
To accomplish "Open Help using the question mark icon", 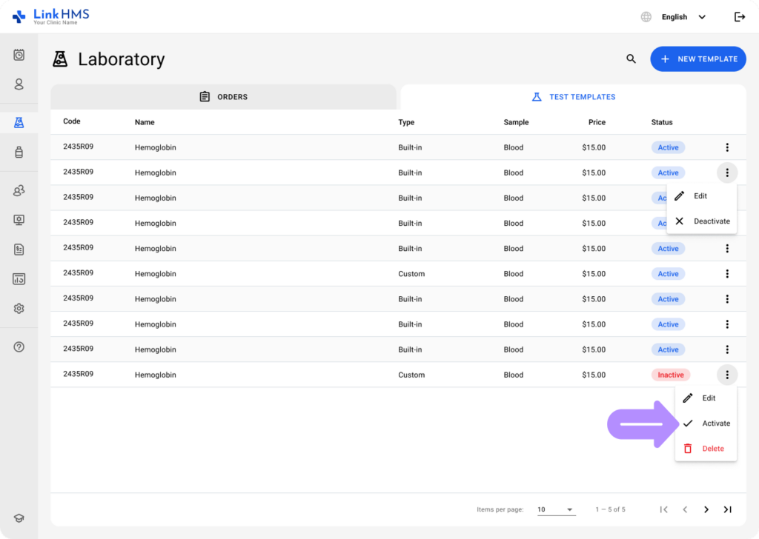I will 18,346.
